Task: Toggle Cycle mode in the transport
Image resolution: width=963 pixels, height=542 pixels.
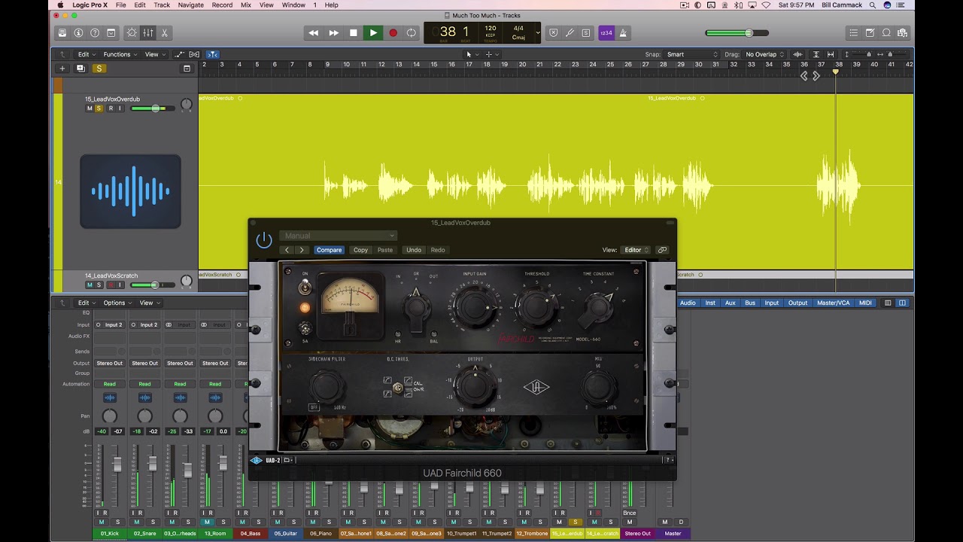Action: (412, 32)
